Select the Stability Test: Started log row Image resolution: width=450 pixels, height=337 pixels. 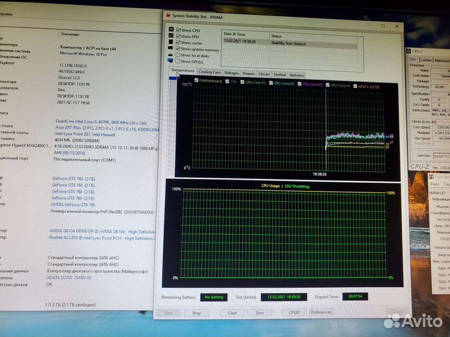click(290, 42)
